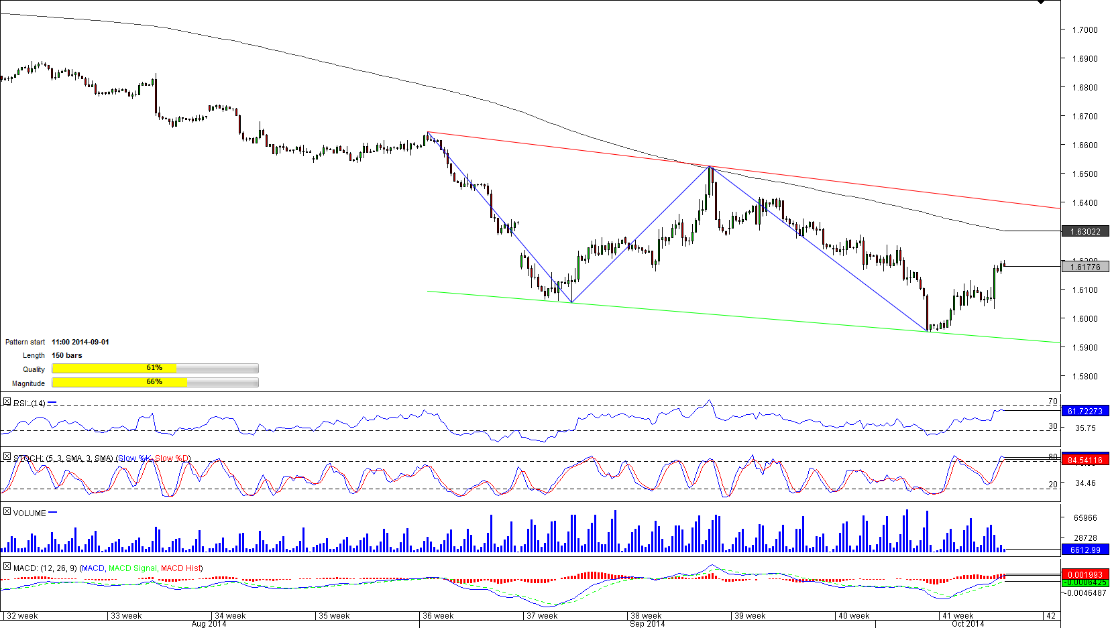Close the VOLUME indicator panel
1110x628 pixels.
click(x=7, y=511)
